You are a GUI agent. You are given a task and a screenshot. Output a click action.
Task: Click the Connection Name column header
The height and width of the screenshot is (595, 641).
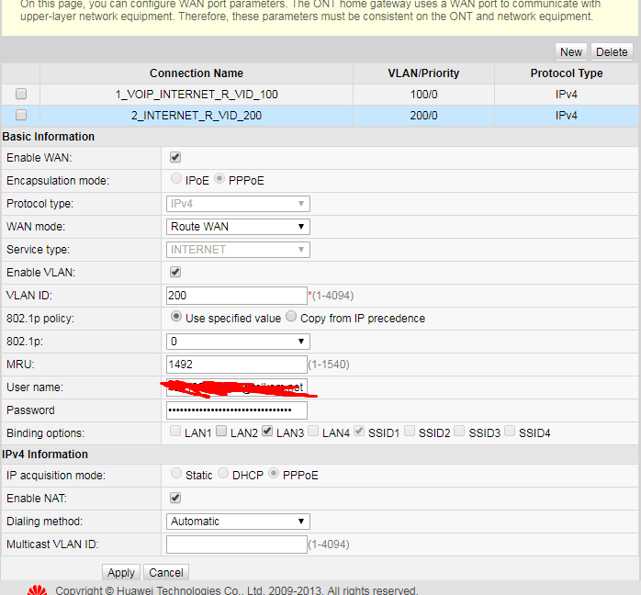[x=197, y=73]
